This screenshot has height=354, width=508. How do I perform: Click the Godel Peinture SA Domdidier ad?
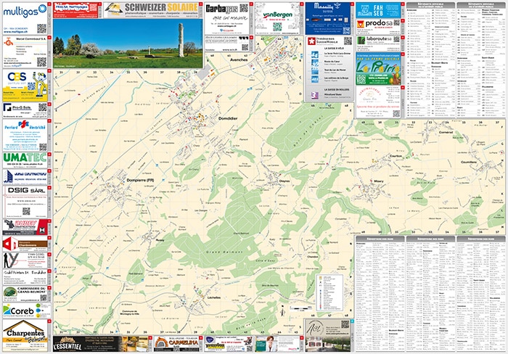point(25,278)
